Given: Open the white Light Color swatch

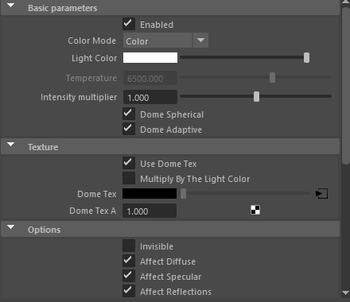Looking at the screenshot, I should click(150, 58).
